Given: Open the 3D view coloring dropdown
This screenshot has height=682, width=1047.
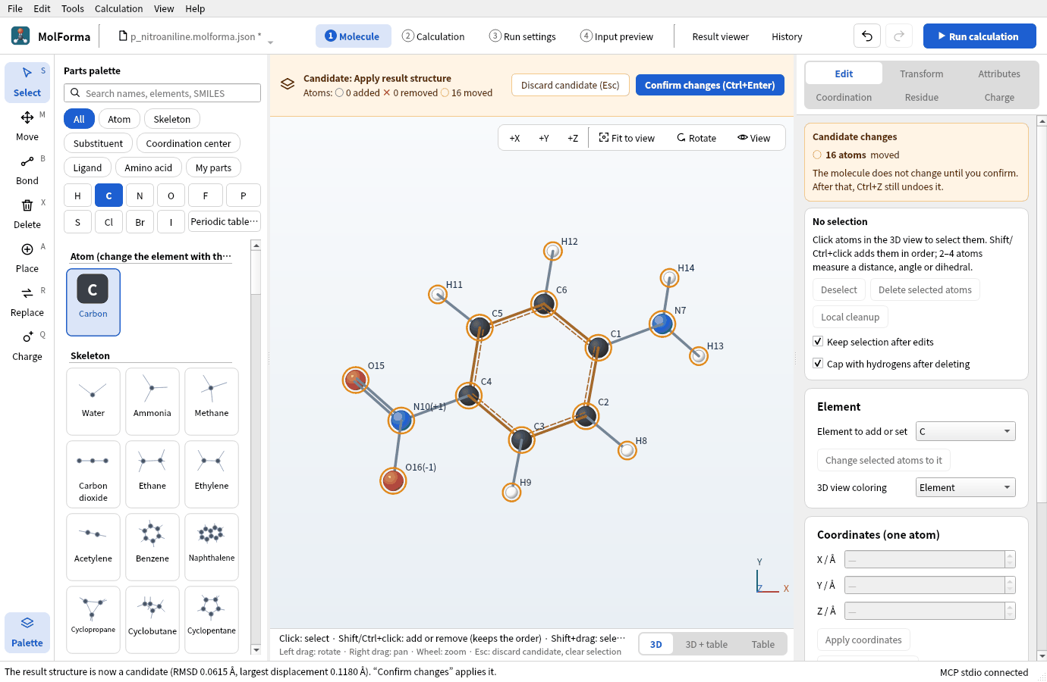Looking at the screenshot, I should pos(966,487).
